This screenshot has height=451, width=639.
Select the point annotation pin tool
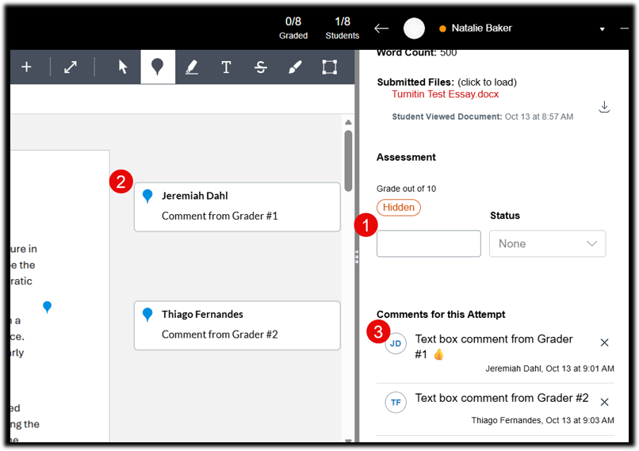pyautogui.click(x=158, y=67)
